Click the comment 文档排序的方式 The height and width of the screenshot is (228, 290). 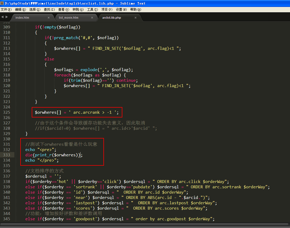(x=45, y=171)
